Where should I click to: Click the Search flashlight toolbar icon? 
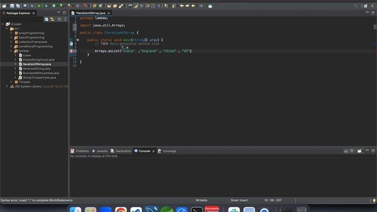121,6
